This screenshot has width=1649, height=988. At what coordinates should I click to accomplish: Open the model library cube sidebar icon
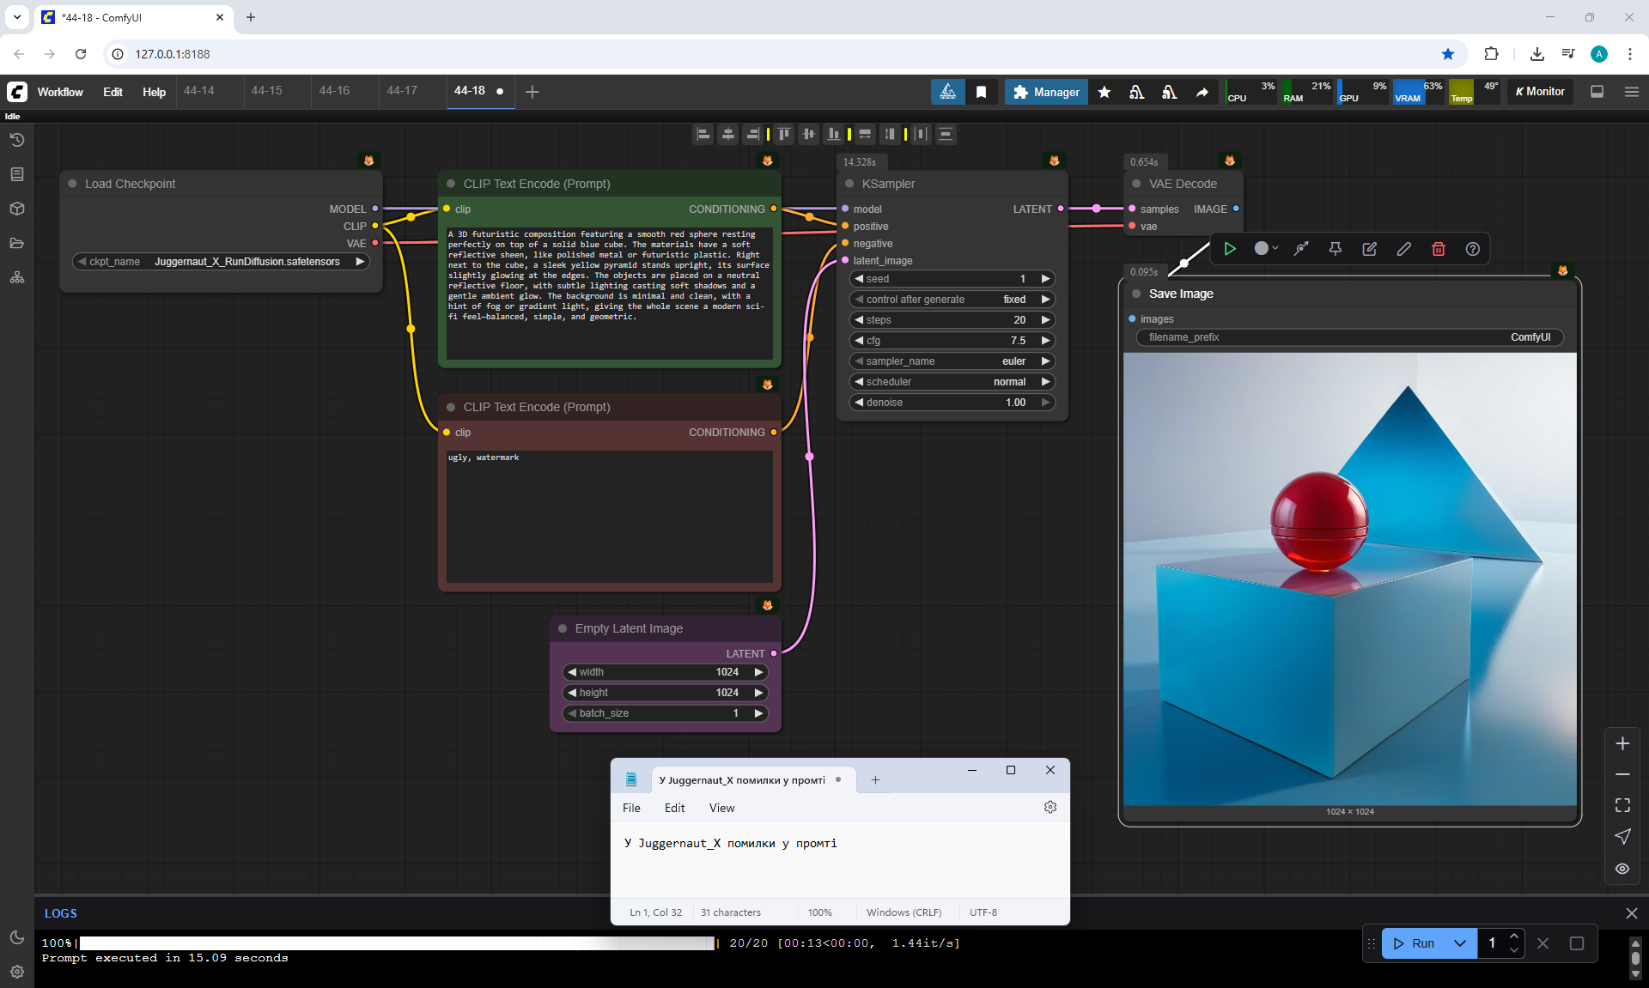16,209
